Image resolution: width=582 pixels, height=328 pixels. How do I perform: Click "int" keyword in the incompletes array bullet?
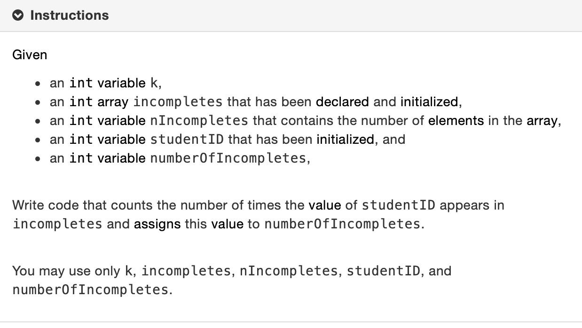tap(81, 102)
